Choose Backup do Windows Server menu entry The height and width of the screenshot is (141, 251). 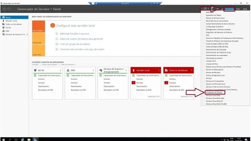(215, 18)
